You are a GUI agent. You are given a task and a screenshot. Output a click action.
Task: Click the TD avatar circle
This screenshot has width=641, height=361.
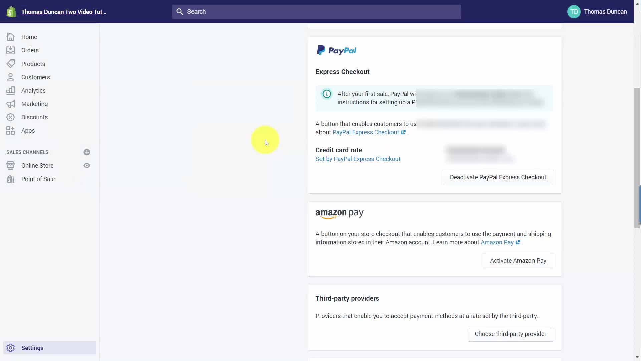coord(574,12)
